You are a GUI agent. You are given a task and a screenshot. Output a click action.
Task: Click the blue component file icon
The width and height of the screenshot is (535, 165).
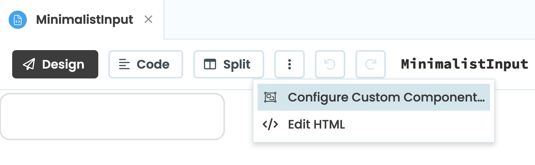click(x=17, y=19)
